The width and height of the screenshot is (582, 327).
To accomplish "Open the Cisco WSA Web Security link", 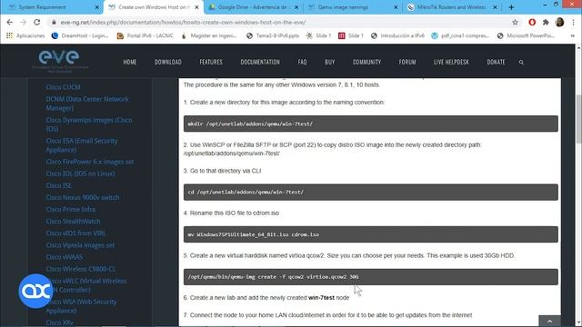I will coord(81,306).
